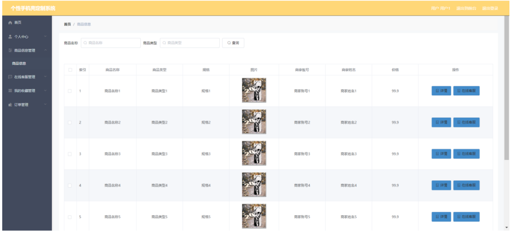This screenshot has height=231, width=513.
Task: Click the magnifier icon in 商品名称 field
Action: pyautogui.click(x=85, y=43)
